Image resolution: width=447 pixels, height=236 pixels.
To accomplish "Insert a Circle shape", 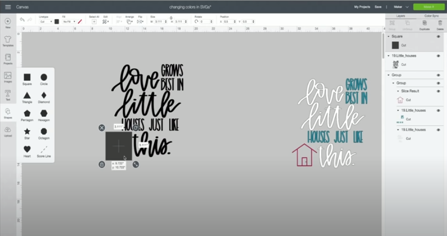I will pos(43,79).
